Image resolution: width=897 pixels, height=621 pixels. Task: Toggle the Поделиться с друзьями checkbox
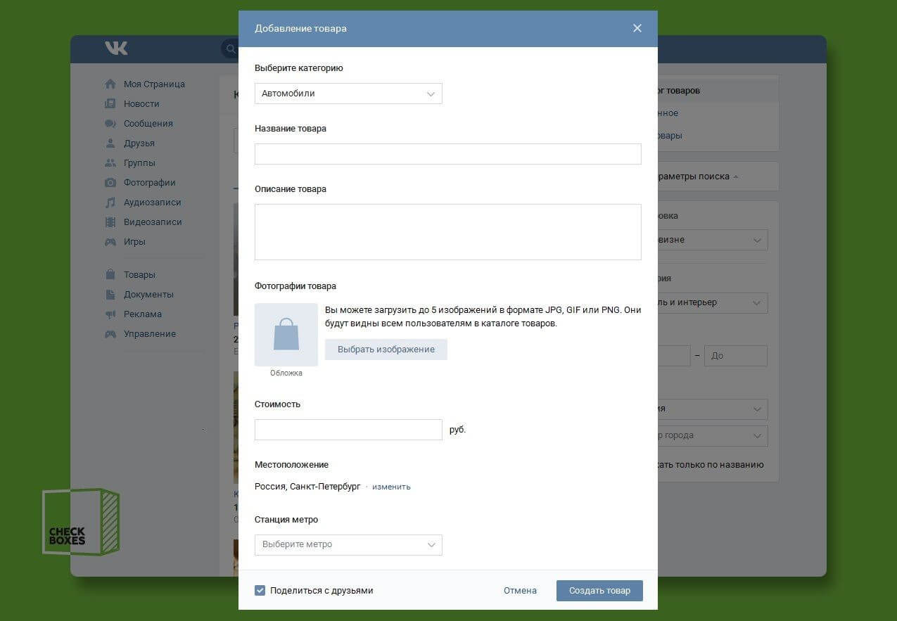point(260,591)
